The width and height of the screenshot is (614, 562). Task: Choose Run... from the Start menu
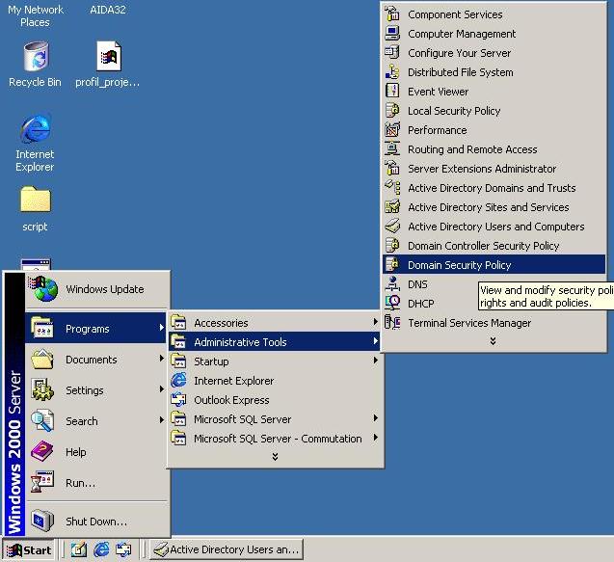[95, 483]
